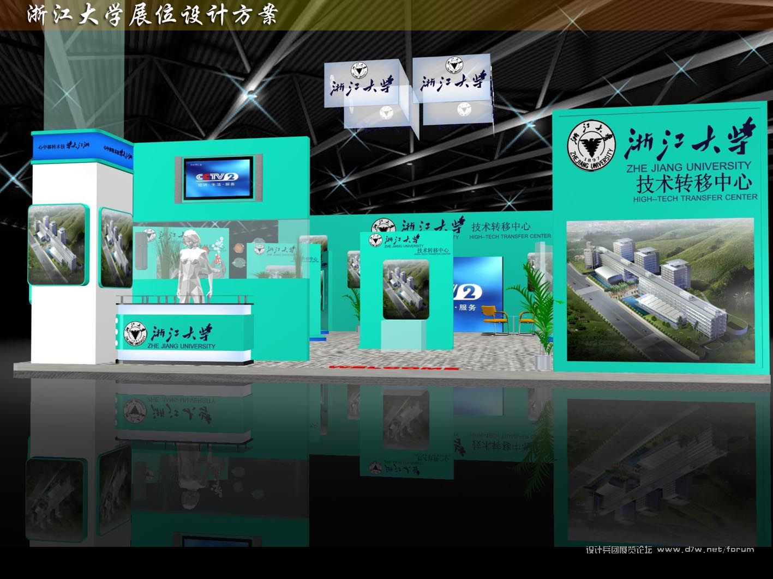
Task: Select the ZHE JIANG UNIVERSITY text on right panel
Action: pos(688,167)
